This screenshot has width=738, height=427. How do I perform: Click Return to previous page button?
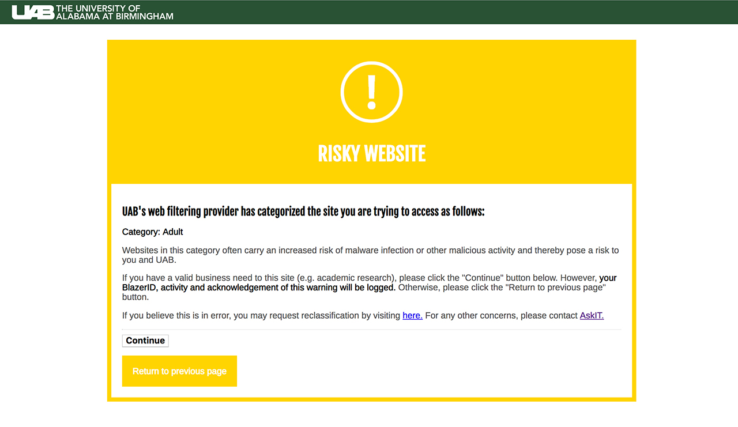[x=179, y=371]
